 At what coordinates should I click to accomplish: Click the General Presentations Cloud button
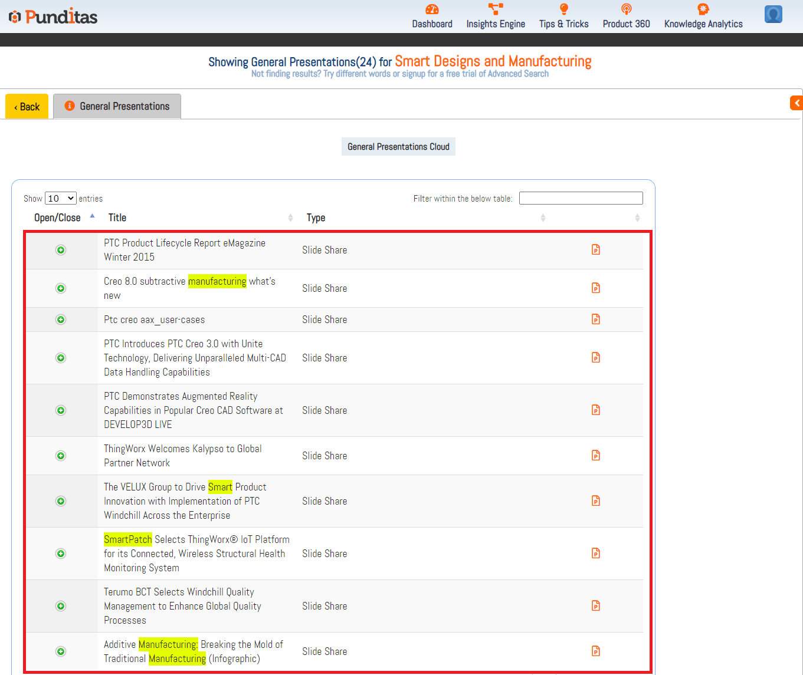[398, 147]
